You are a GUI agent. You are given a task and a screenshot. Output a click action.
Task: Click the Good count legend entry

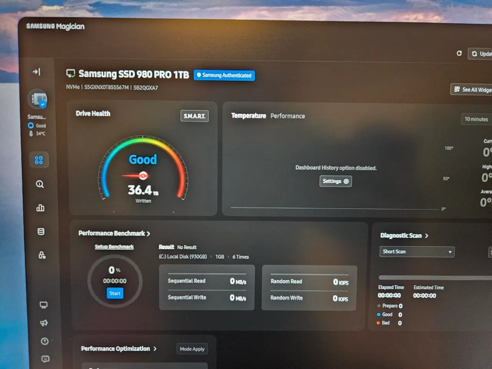pyautogui.click(x=390, y=314)
